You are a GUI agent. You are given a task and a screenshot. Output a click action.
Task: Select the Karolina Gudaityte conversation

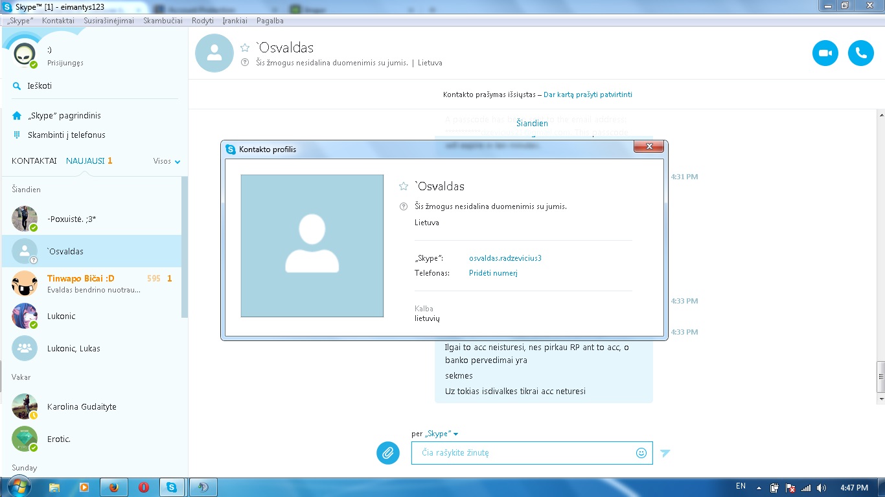point(92,406)
